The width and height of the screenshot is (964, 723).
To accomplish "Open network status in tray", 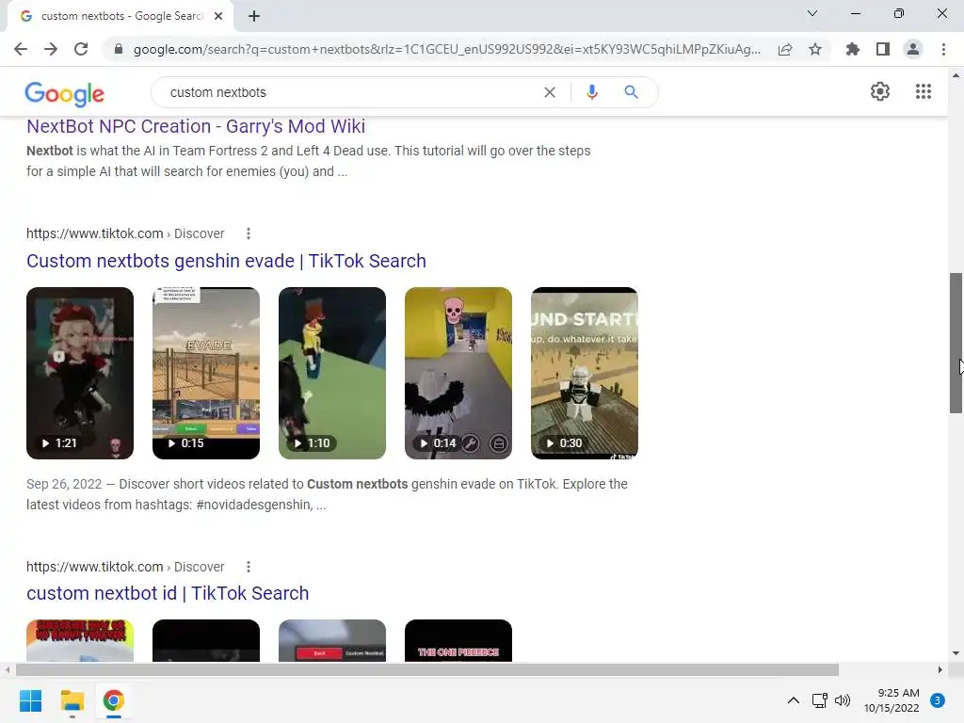I will pyautogui.click(x=820, y=700).
